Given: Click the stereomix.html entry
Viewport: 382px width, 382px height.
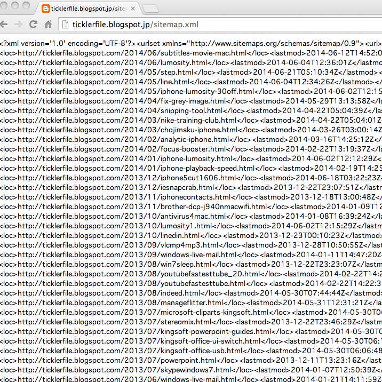Looking at the screenshot, I should (x=191, y=322).
